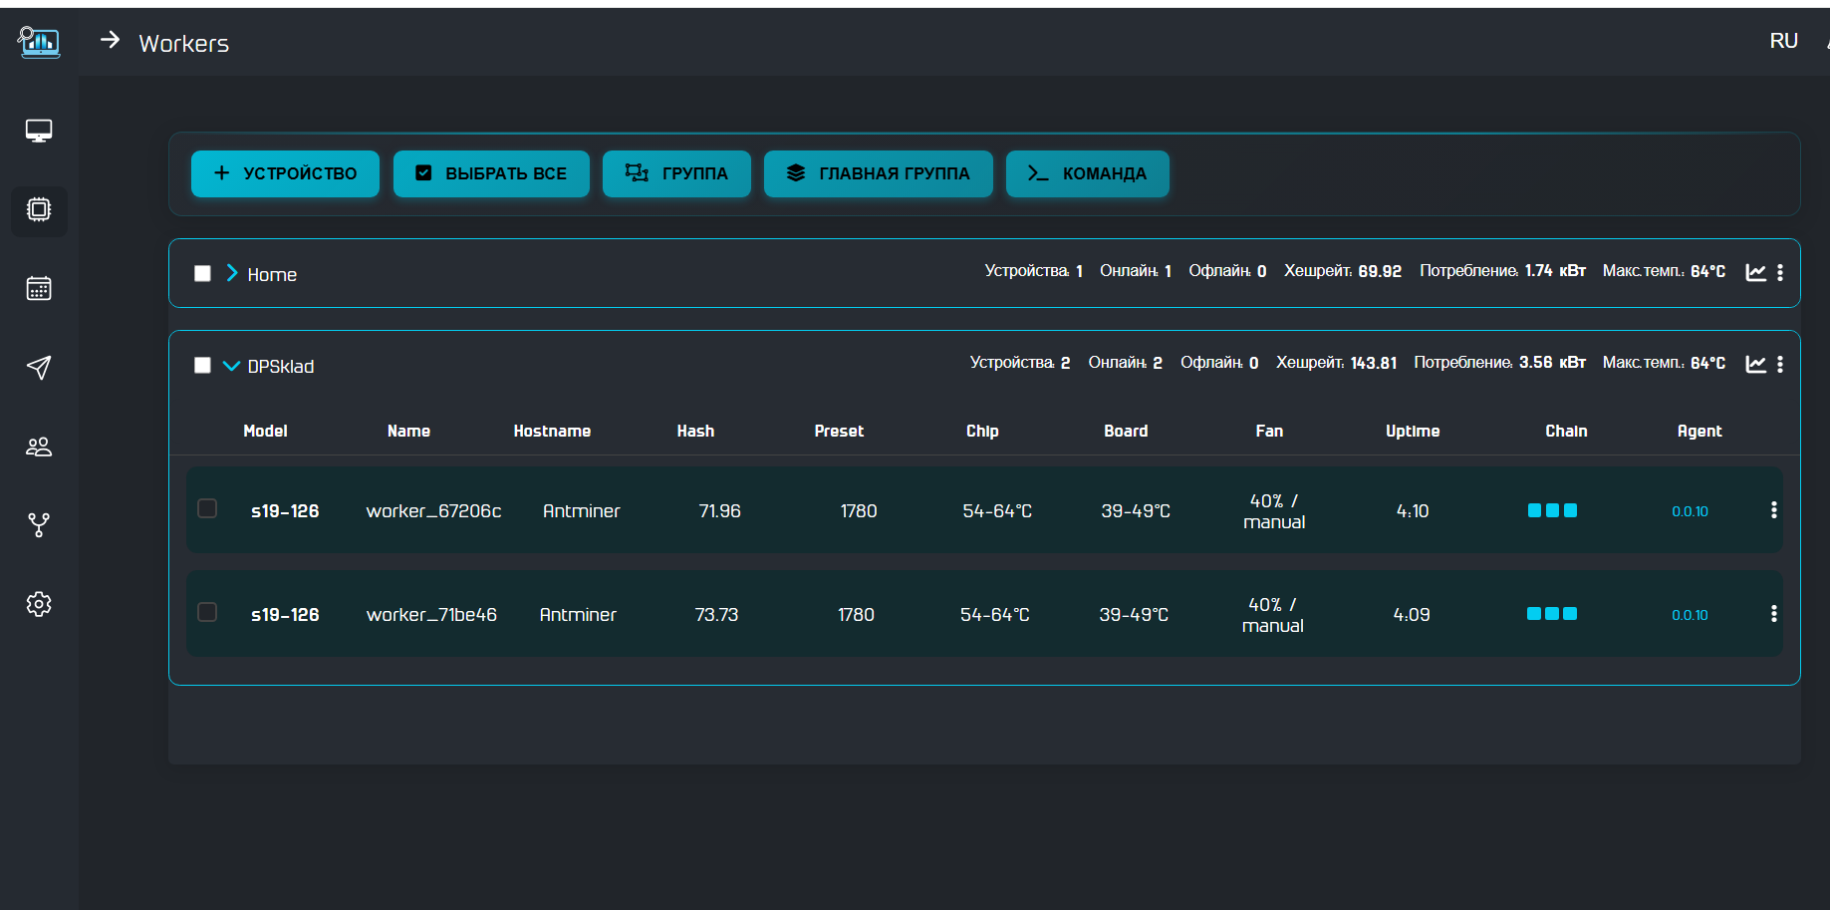Tick the Home group checkbox

(202, 273)
